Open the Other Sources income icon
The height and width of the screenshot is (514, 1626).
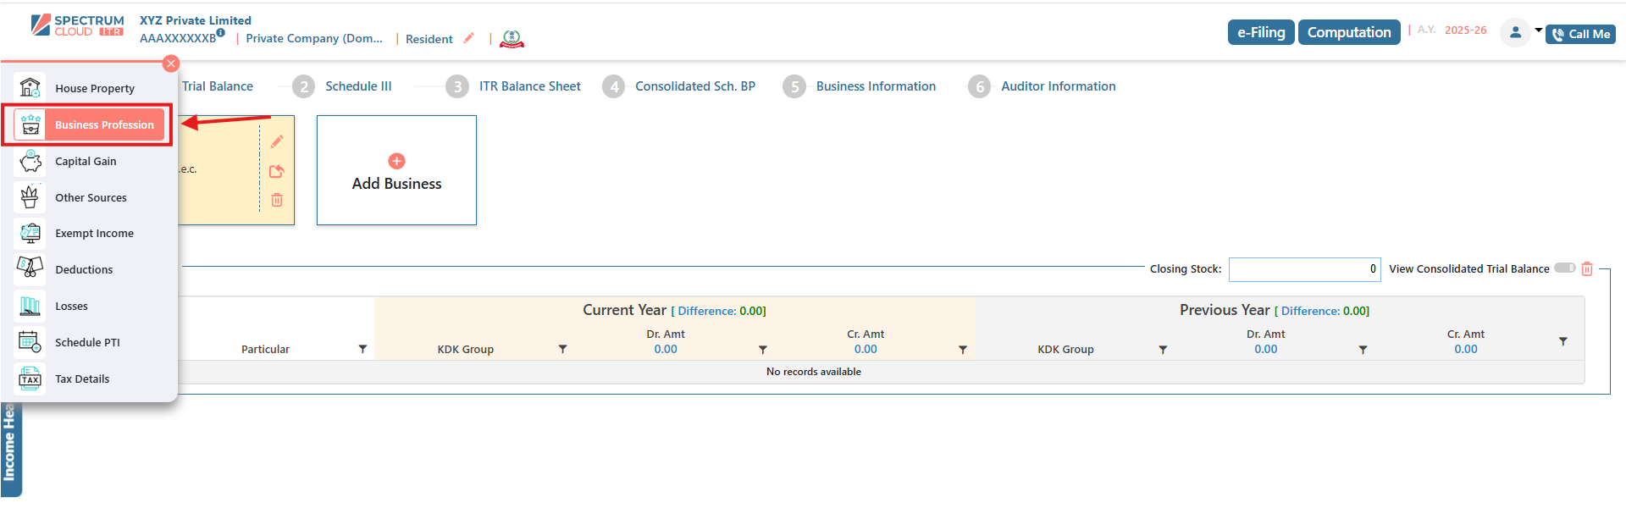(30, 197)
